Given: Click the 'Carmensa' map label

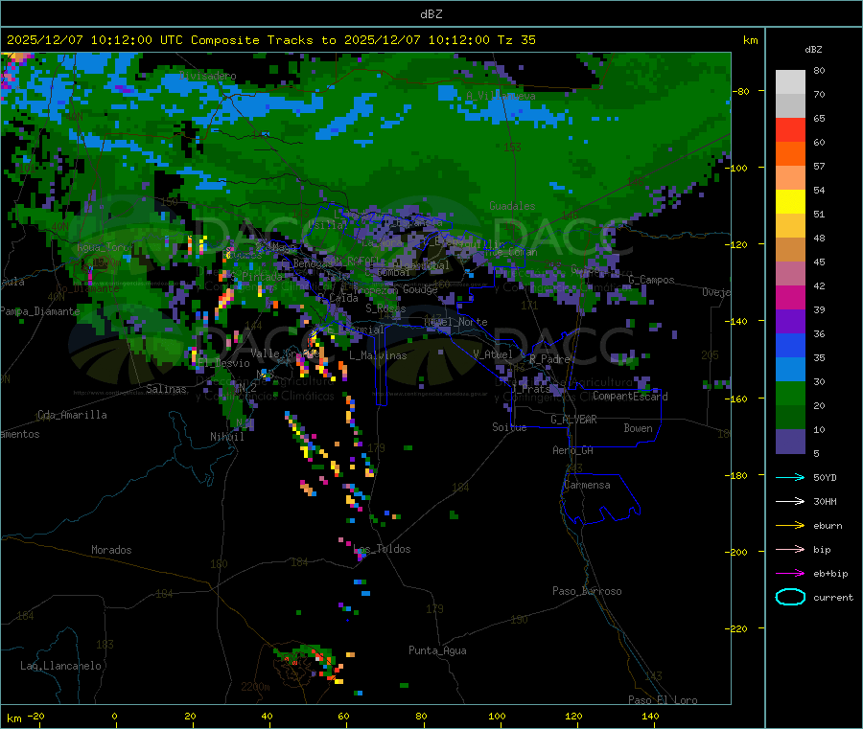Looking at the screenshot, I should point(587,485).
